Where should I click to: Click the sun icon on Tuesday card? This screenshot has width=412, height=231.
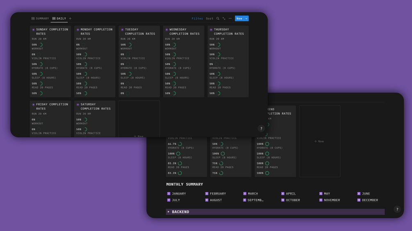point(122,29)
